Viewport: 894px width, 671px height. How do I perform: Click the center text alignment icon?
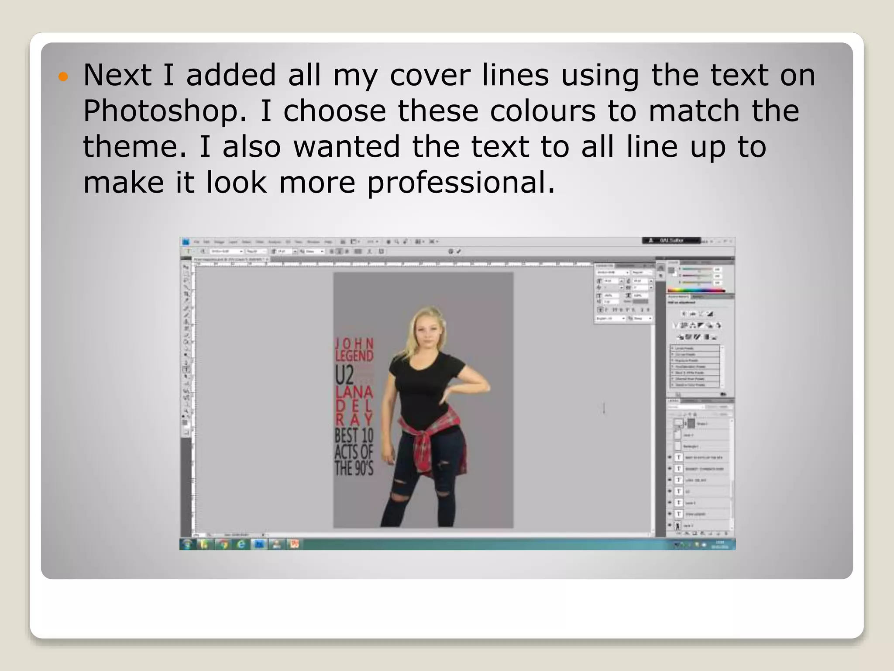[x=339, y=252]
